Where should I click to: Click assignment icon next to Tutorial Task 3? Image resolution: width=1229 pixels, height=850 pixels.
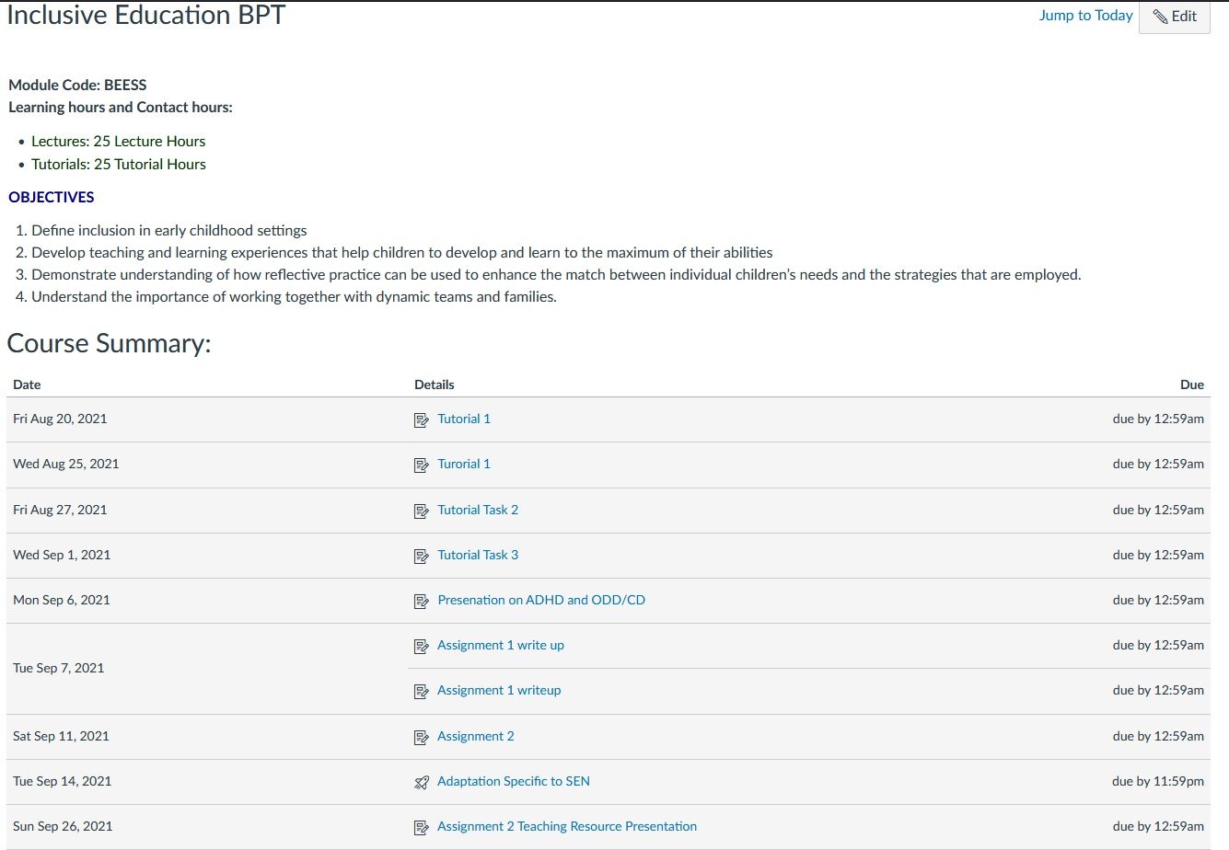[x=422, y=556]
